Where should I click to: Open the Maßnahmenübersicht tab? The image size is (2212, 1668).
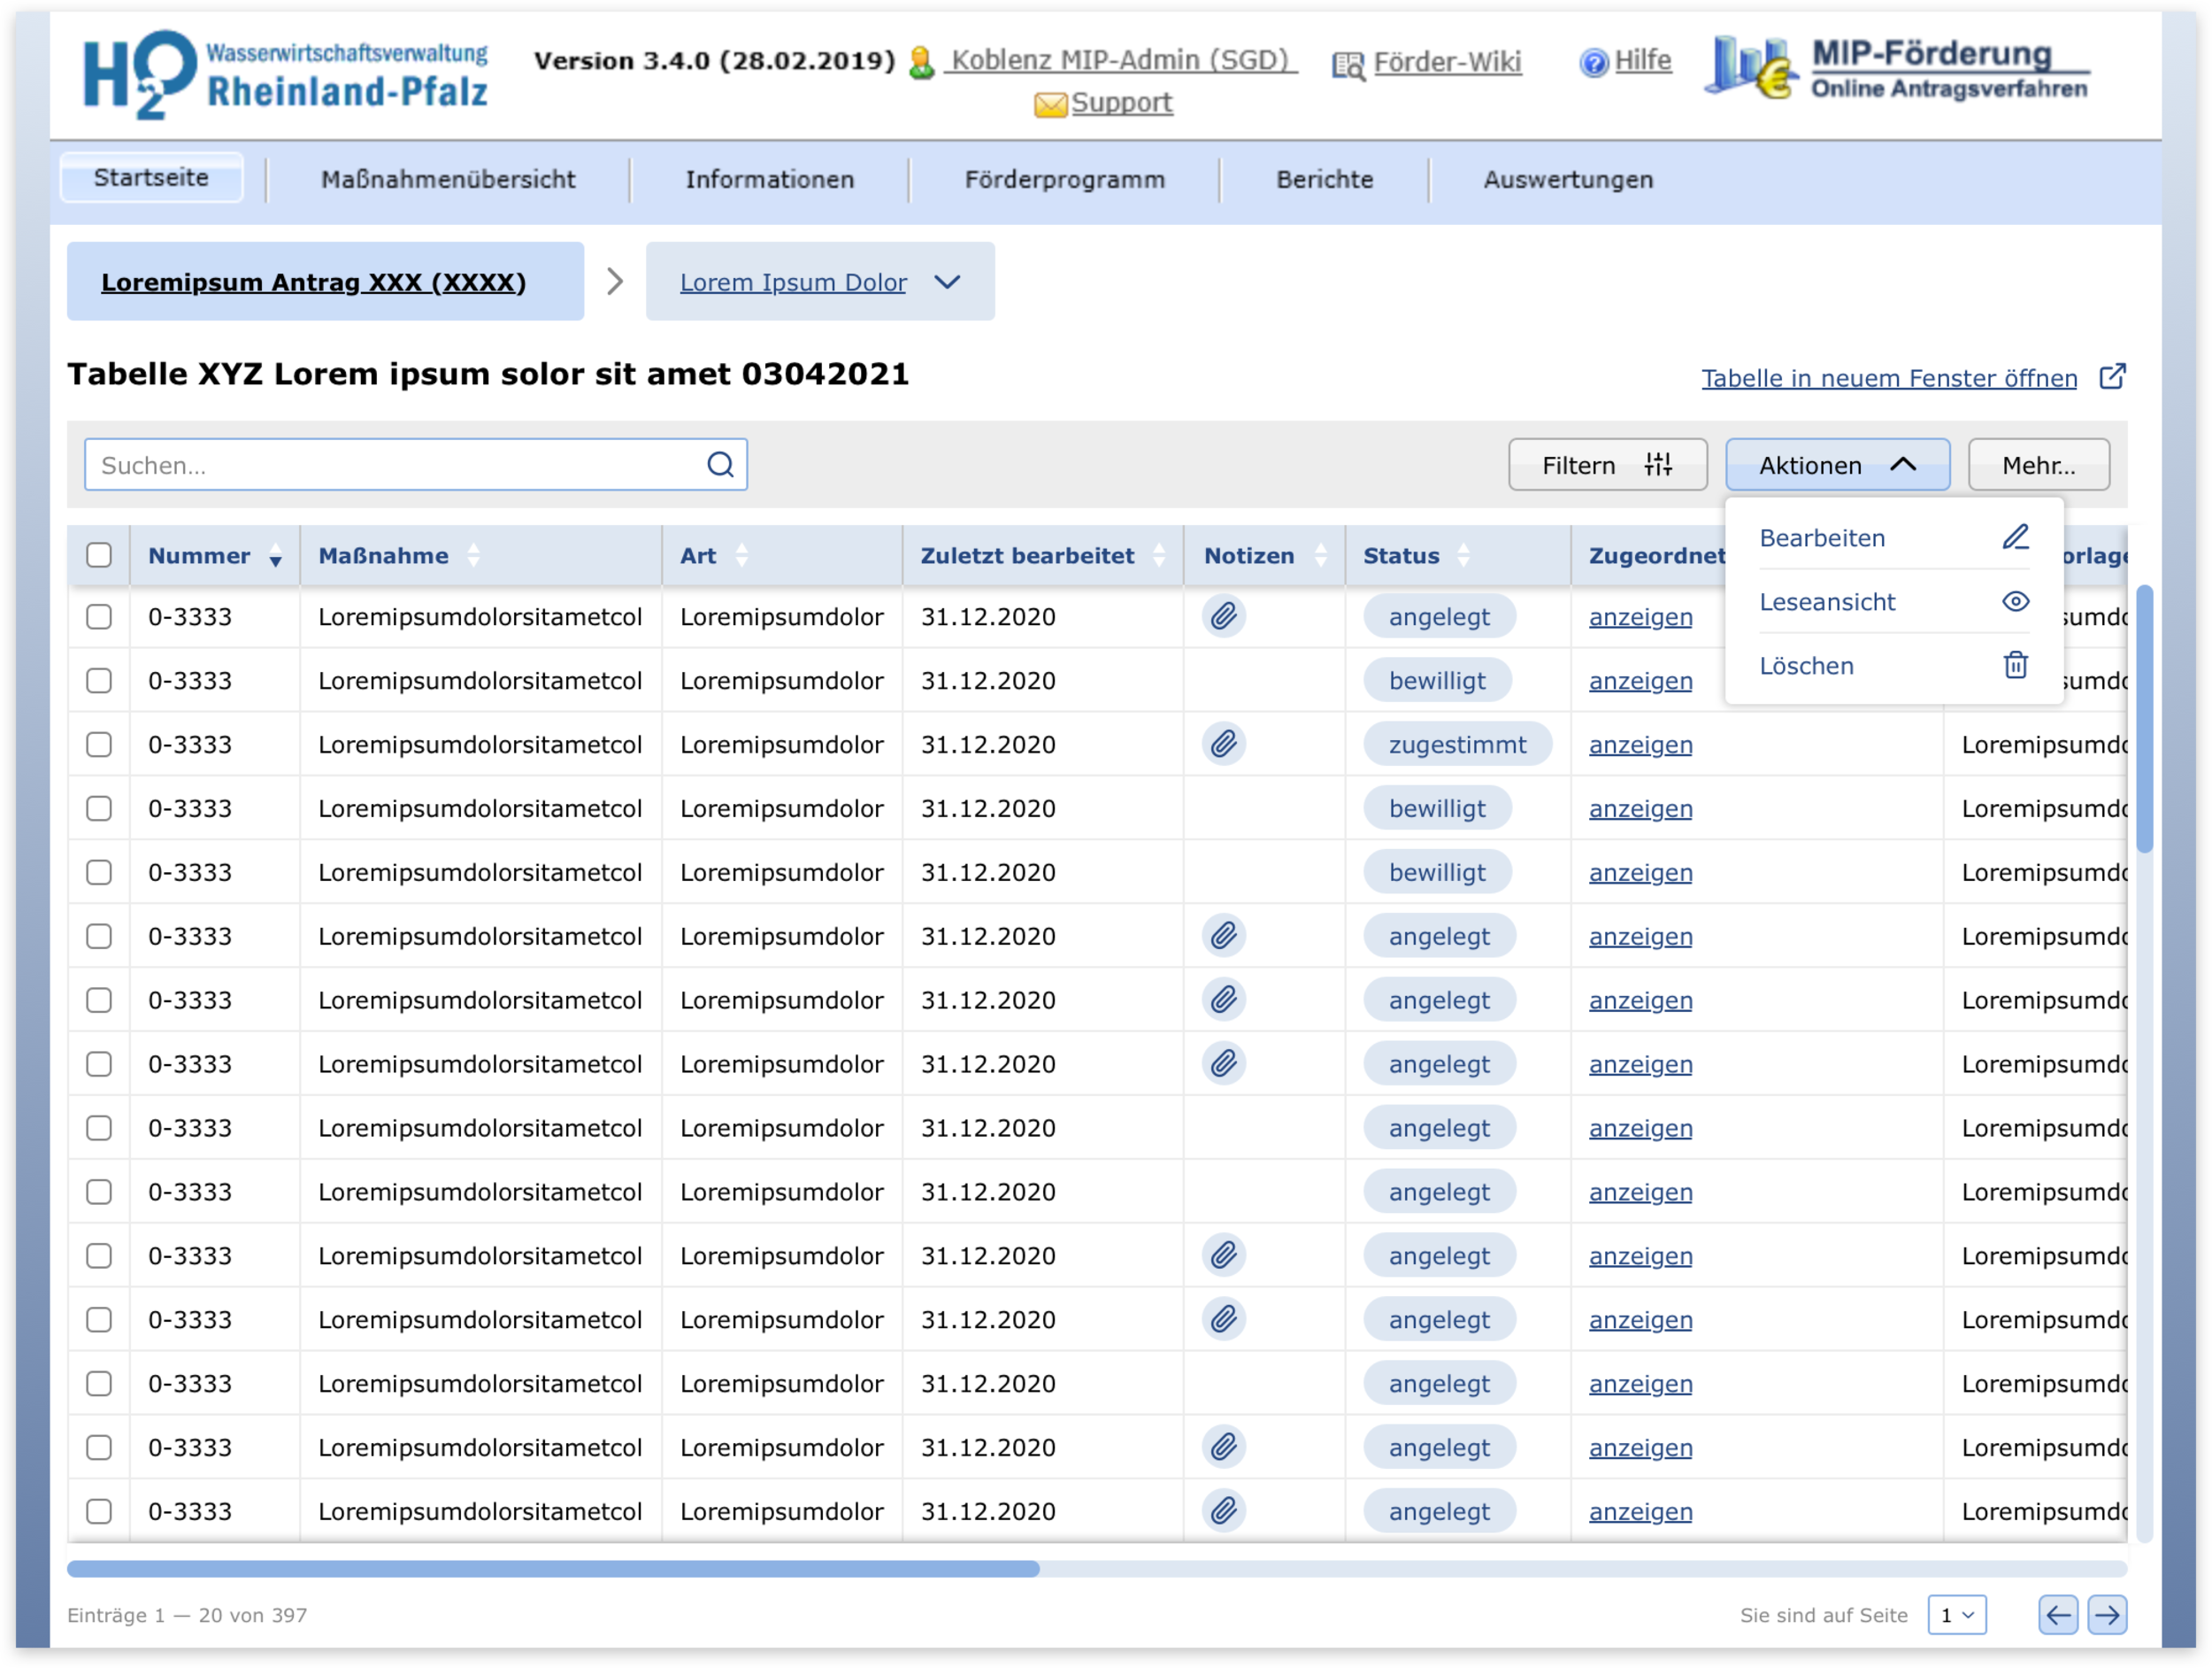click(447, 179)
